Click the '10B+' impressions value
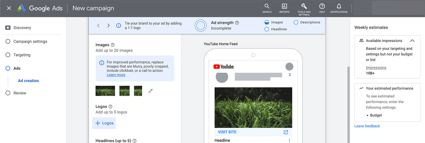The image size is (425, 143). [370, 73]
